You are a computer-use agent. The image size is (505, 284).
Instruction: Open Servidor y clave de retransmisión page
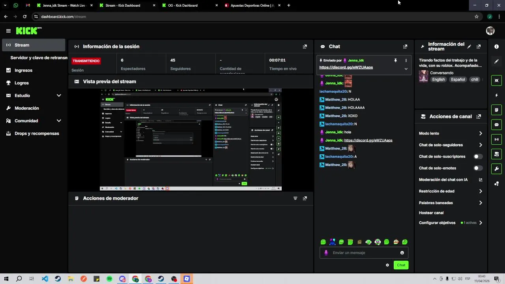39,58
